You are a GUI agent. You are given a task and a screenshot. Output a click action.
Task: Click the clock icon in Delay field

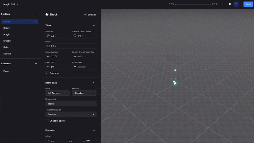pyautogui.click(x=48, y=46)
